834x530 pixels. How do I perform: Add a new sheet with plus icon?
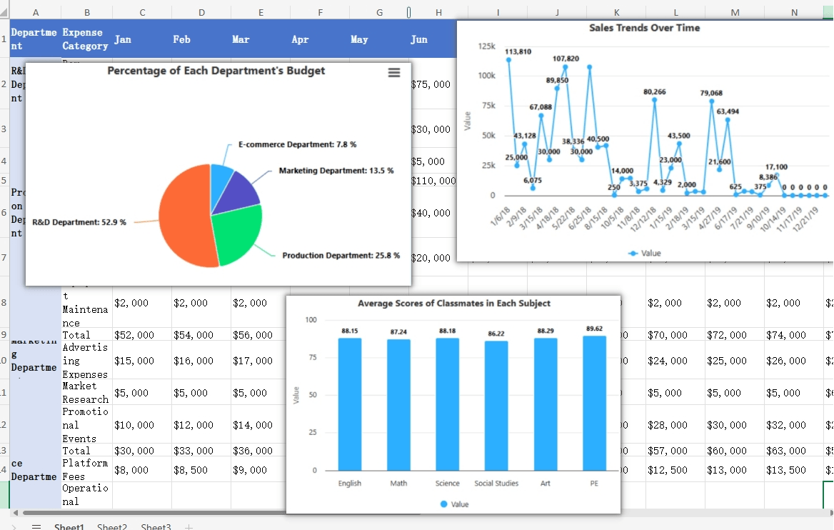(x=189, y=526)
